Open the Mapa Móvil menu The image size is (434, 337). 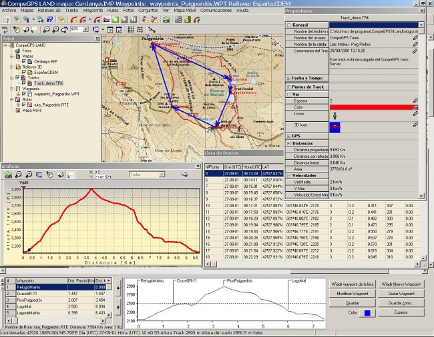click(184, 11)
